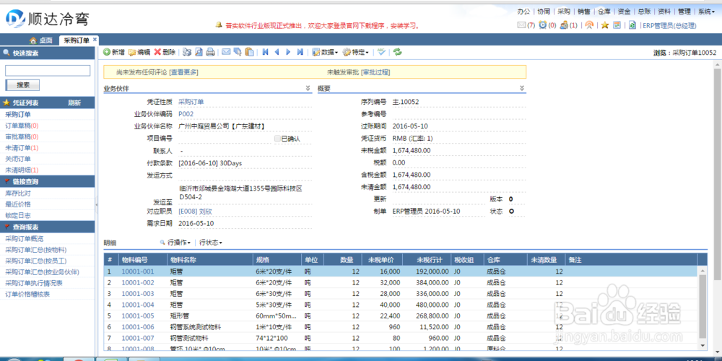Screen dimensions: 722x361
Task: Switch to the 桌面 tab
Action: coord(41,40)
